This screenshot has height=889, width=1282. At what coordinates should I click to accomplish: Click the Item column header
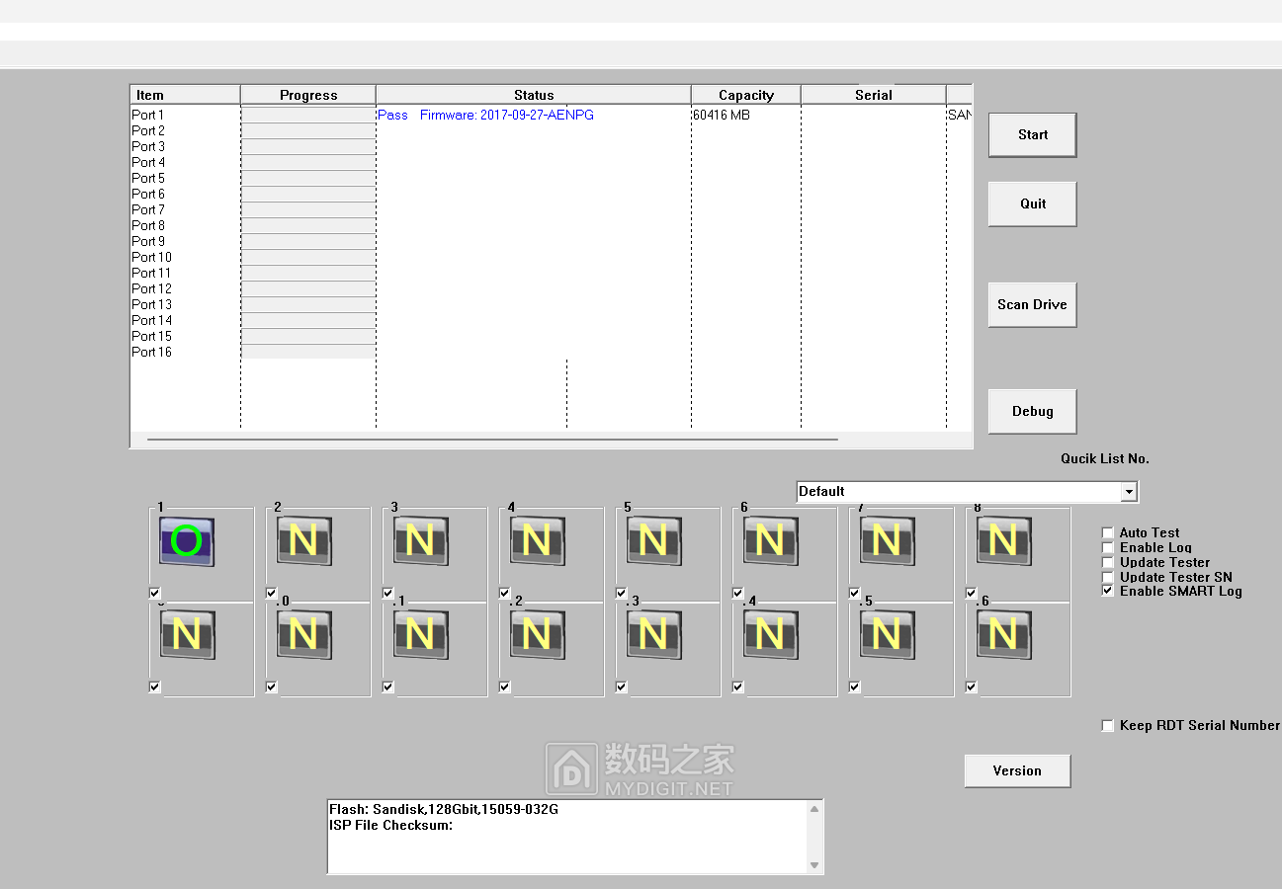tap(185, 95)
